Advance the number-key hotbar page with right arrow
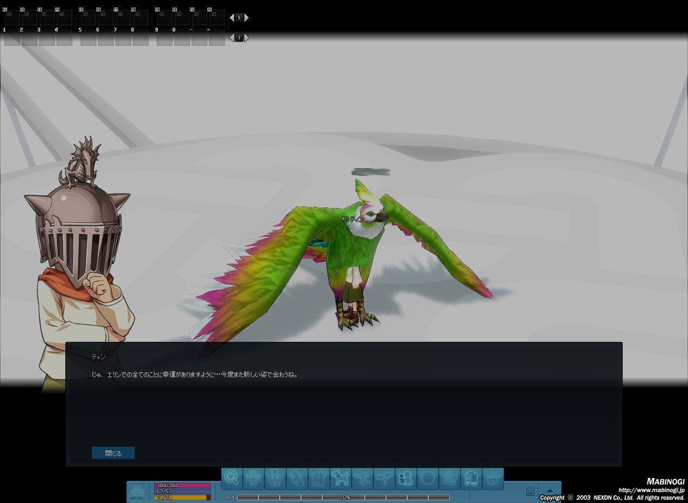Screen dimensions: 688x503 247,38
